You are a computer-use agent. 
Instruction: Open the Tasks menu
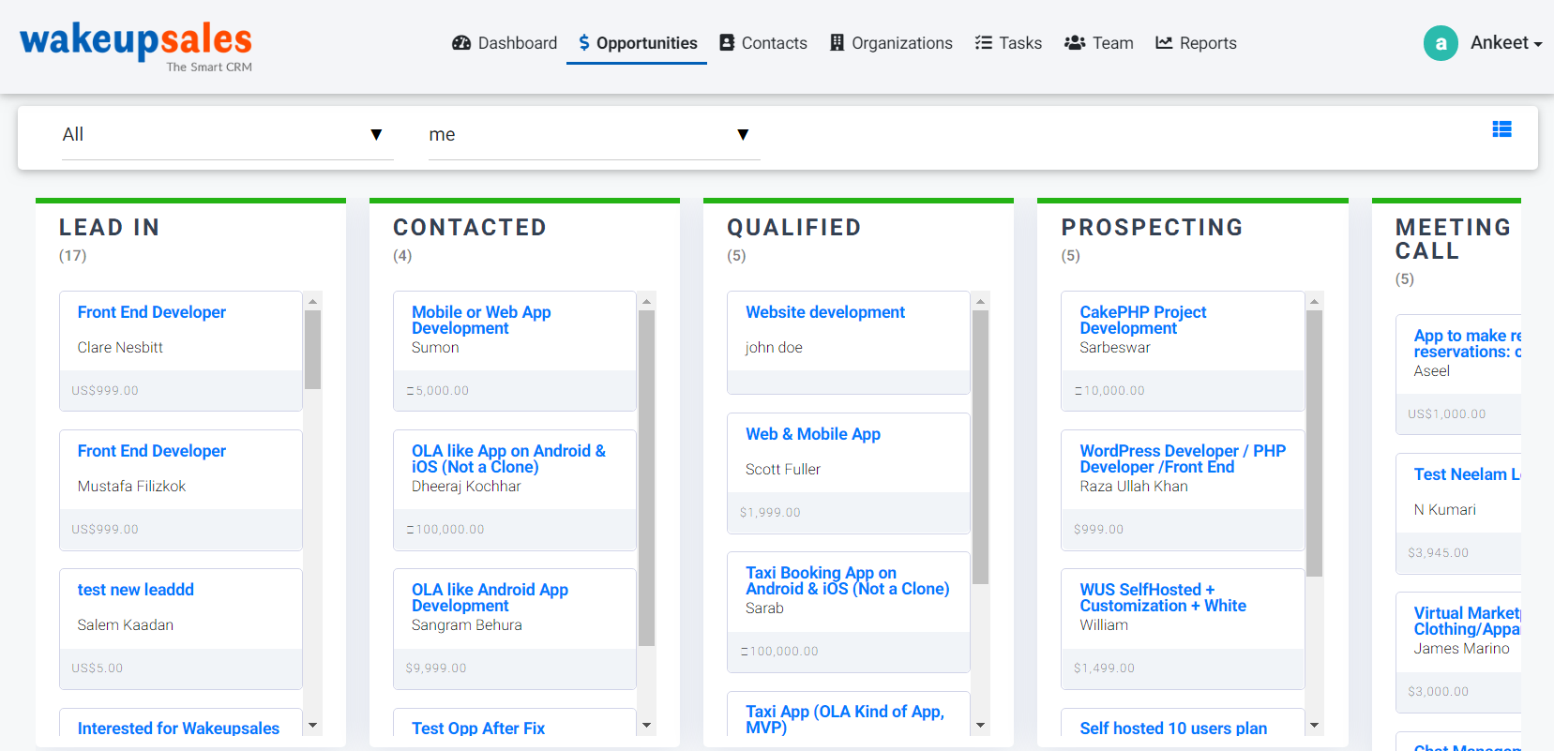click(x=1008, y=43)
